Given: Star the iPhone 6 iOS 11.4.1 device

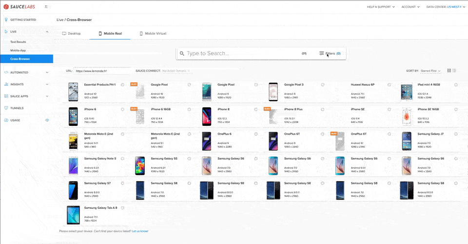Looking at the screenshot, I should coord(122,109).
